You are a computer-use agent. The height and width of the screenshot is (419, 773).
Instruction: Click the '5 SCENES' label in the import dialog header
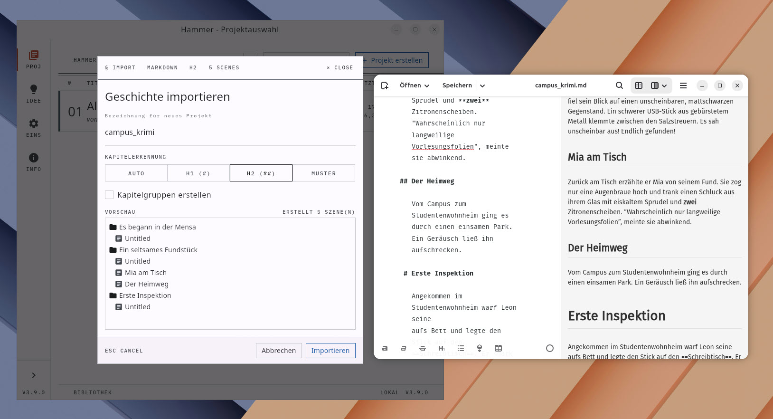click(224, 68)
